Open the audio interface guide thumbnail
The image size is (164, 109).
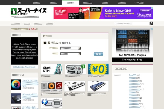(x=75, y=69)
